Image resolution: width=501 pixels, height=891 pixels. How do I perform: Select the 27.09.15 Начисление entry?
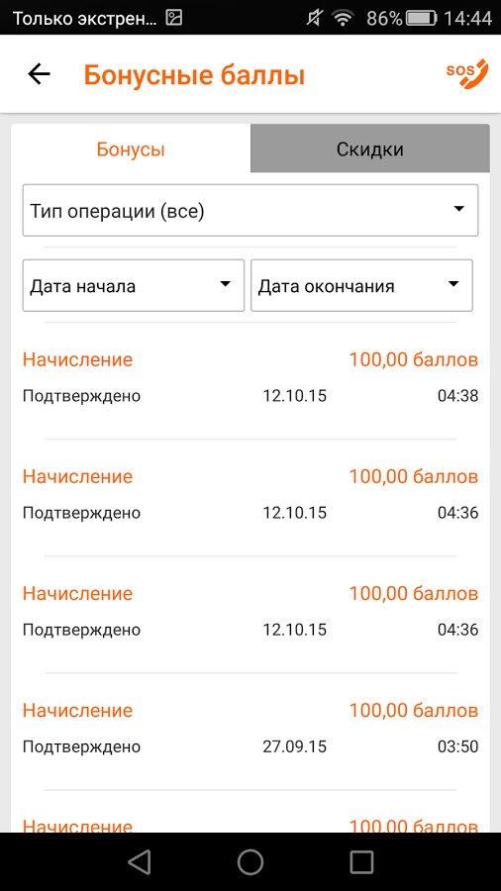point(250,728)
